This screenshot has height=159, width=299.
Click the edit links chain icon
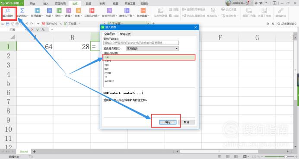point(281,10)
